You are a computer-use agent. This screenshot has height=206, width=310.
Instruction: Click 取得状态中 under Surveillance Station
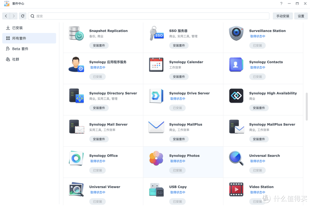pos(257,36)
